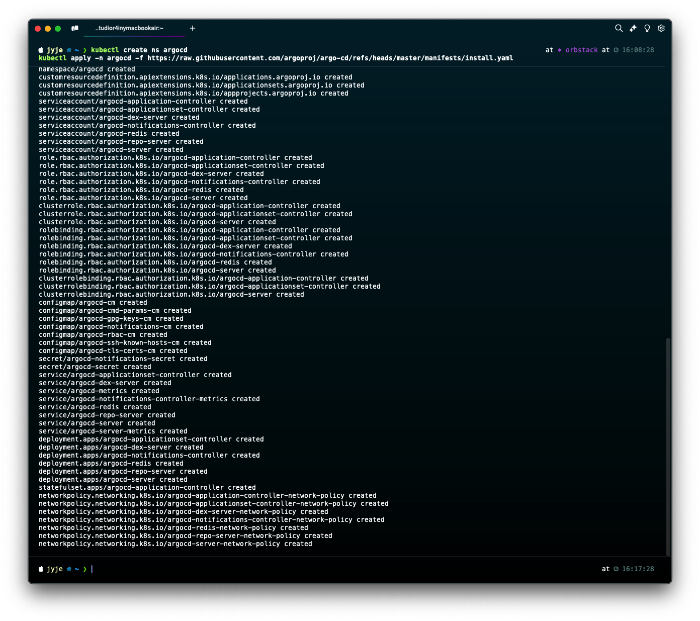The image size is (700, 621).
Task: Click 'clusterrolebinding argocd-server created' line
Action: click(x=171, y=295)
